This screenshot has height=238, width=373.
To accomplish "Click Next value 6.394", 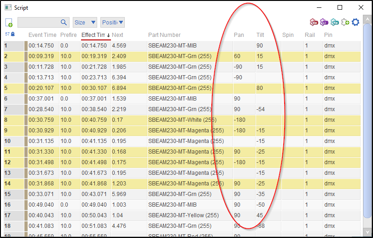I will (x=119, y=77).
